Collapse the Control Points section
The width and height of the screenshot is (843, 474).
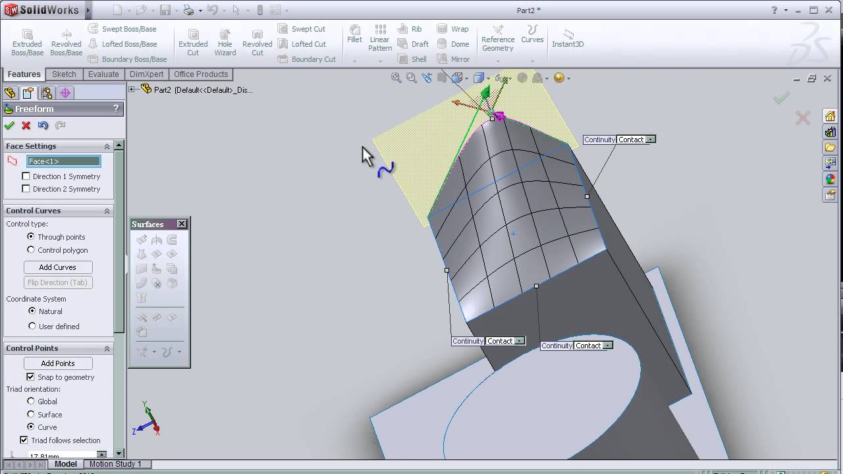tap(107, 348)
